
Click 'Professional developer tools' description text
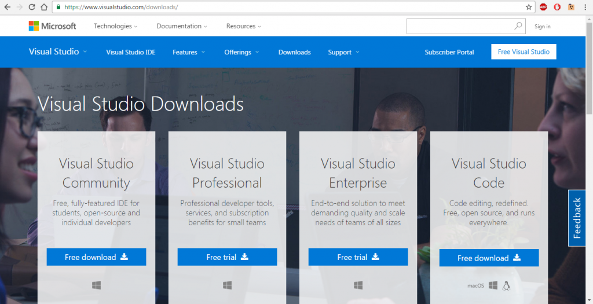(227, 213)
